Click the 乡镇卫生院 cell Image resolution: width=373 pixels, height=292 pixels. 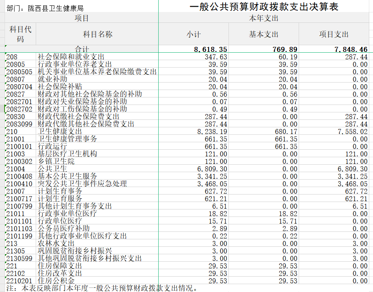[x=56, y=161]
